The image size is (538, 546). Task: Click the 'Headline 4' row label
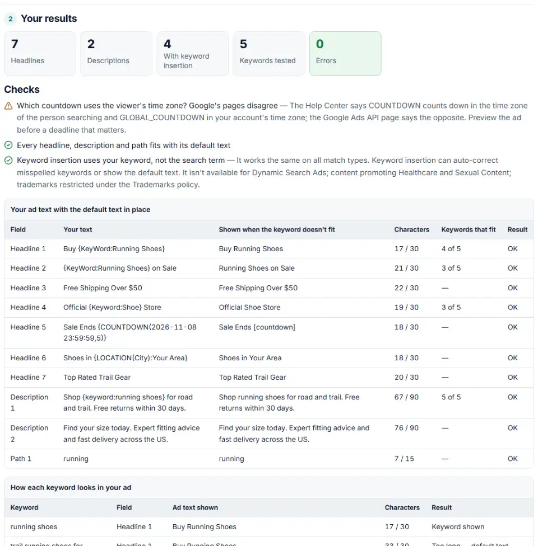(x=28, y=308)
